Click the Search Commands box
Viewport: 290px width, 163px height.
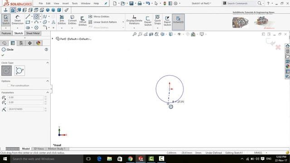click(x=240, y=3)
